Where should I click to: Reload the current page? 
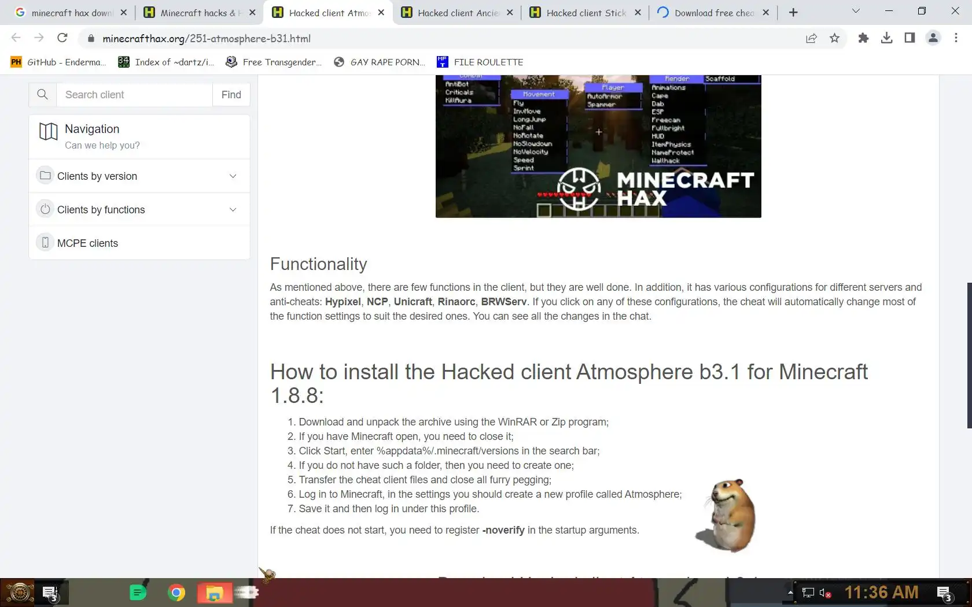[x=62, y=38]
